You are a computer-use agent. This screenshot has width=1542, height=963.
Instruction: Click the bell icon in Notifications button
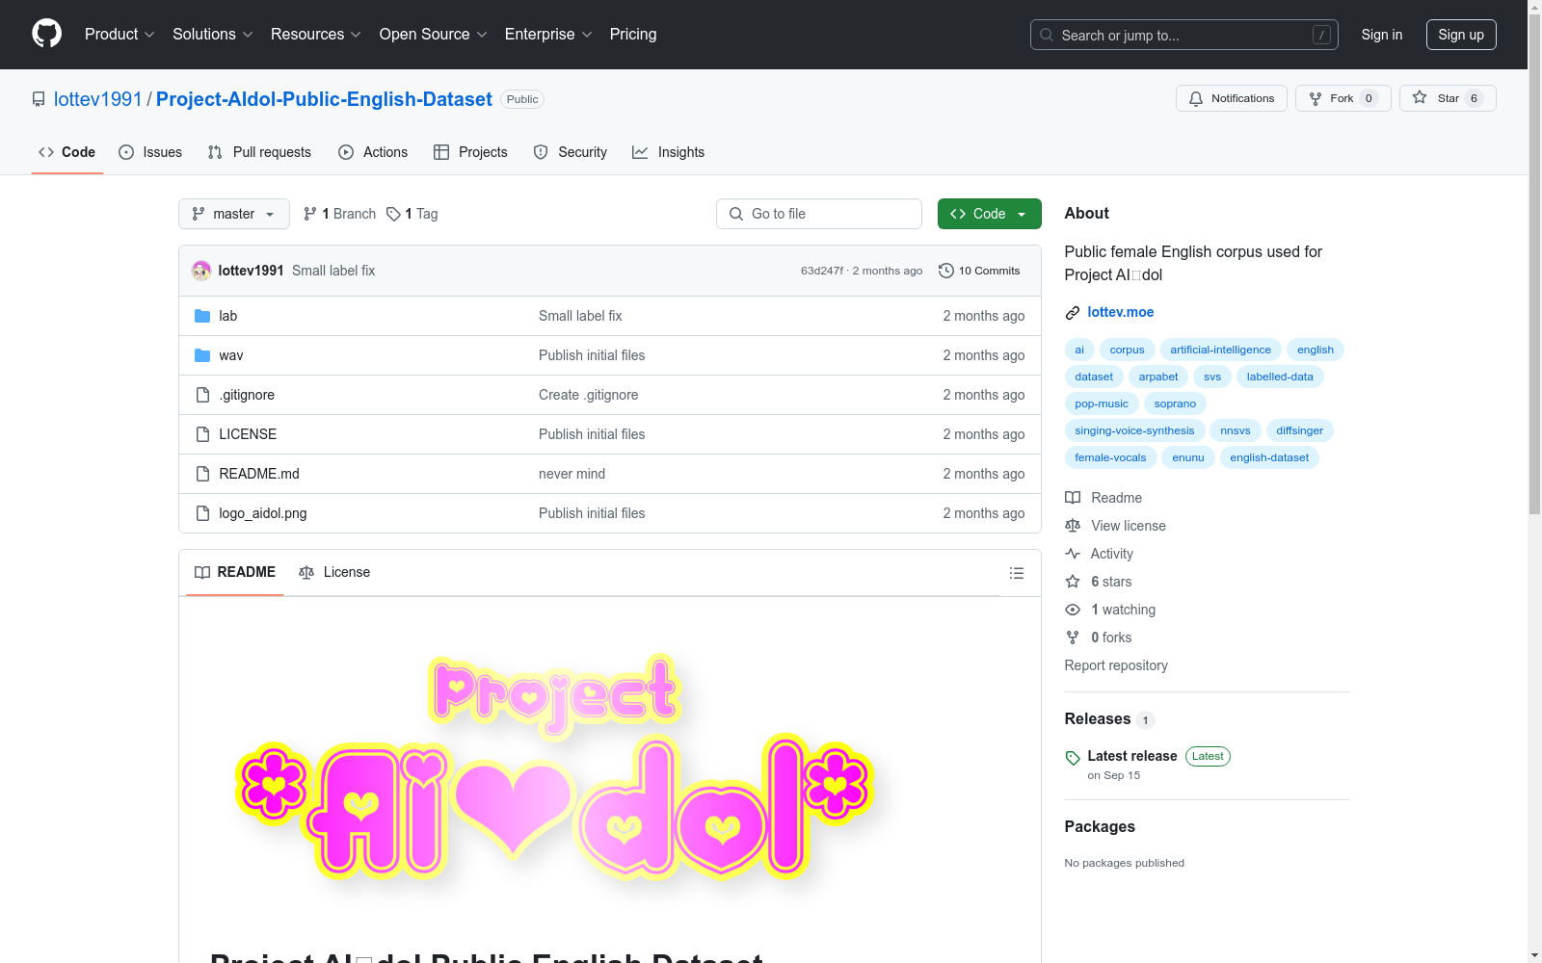(x=1196, y=98)
